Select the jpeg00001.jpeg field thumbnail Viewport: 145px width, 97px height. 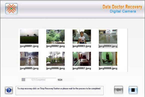pos(29,36)
